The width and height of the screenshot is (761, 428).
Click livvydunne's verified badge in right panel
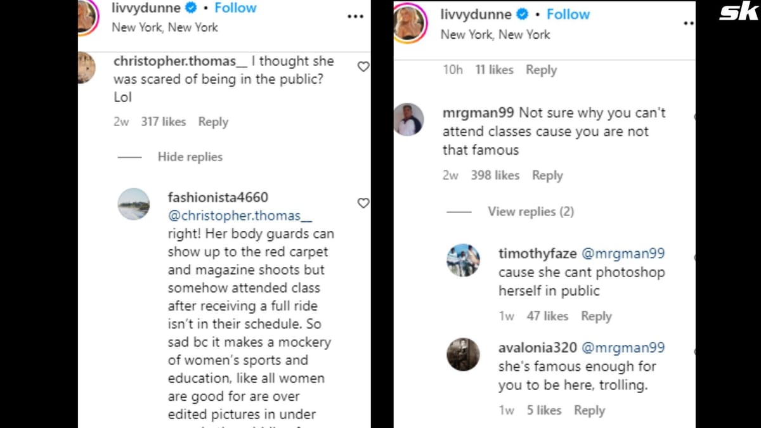click(x=523, y=14)
